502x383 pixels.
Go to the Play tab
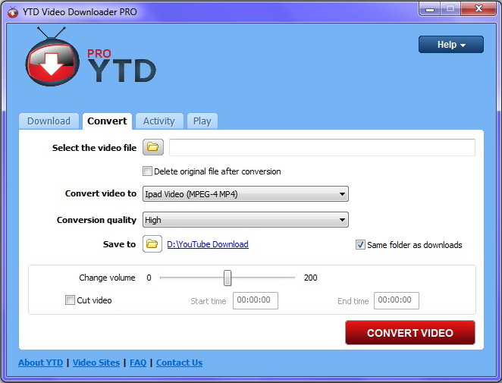[x=202, y=121]
